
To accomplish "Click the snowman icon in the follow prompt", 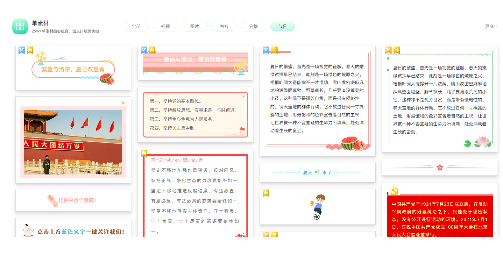I will pyautogui.click(x=28, y=230).
